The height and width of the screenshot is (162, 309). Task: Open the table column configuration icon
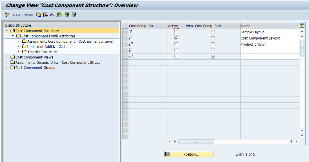302,25
